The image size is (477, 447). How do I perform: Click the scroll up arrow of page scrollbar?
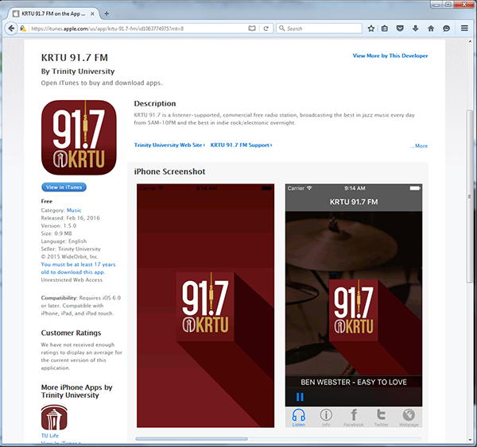point(470,41)
